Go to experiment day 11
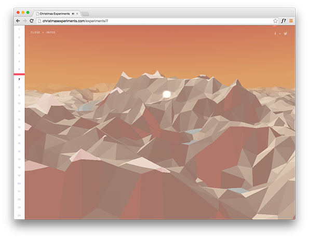Screen dimensions: 309x239 coord(19,111)
